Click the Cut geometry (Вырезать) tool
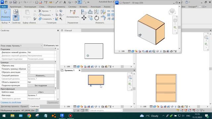The image size is (212, 119). pyautogui.click(x=45, y=15)
